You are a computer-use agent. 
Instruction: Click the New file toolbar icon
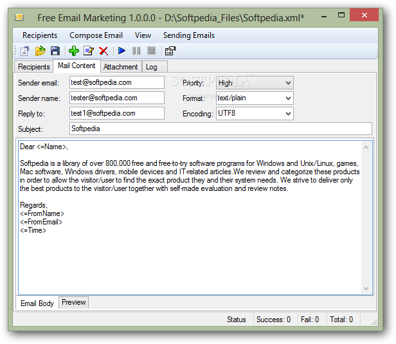(x=24, y=51)
